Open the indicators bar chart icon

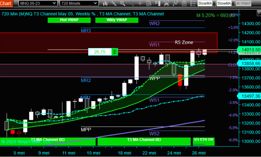point(166,3)
